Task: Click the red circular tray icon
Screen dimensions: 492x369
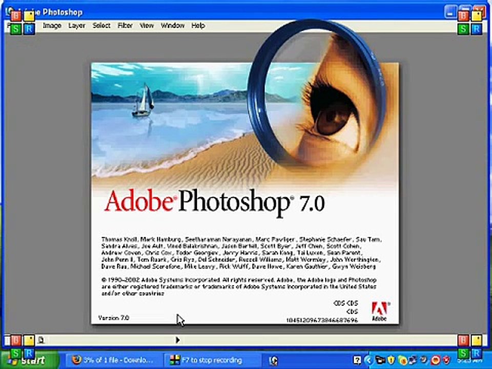Action: 436,360
